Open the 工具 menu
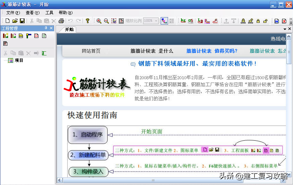This screenshot has height=185, width=293. tap(49, 13)
